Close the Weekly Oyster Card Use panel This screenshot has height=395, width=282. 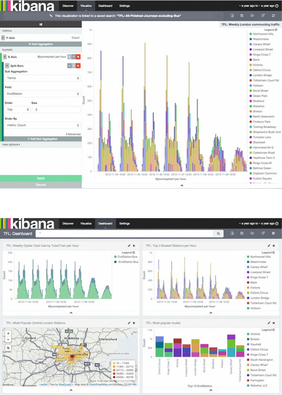tap(134, 246)
